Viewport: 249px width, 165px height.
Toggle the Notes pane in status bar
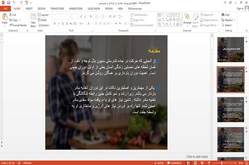point(159,163)
